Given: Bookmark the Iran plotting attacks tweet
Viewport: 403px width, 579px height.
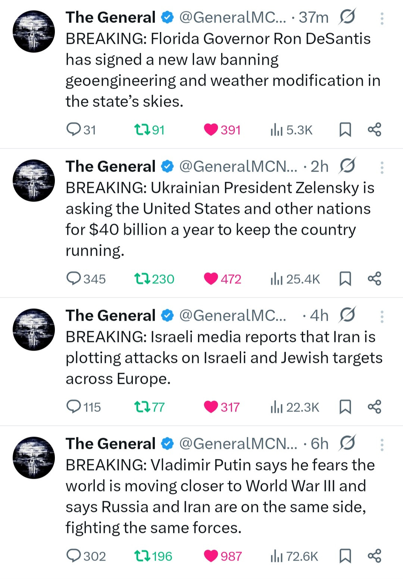Looking at the screenshot, I should (x=345, y=407).
